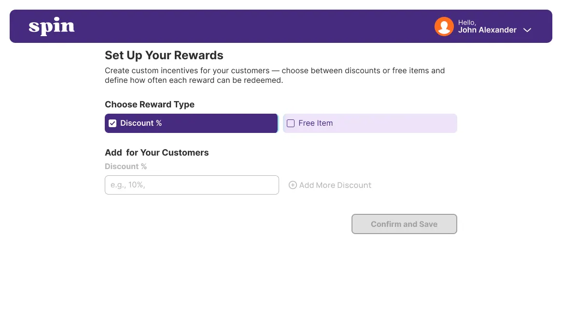
Task: Click the Hello, greeting text
Action: (467, 23)
